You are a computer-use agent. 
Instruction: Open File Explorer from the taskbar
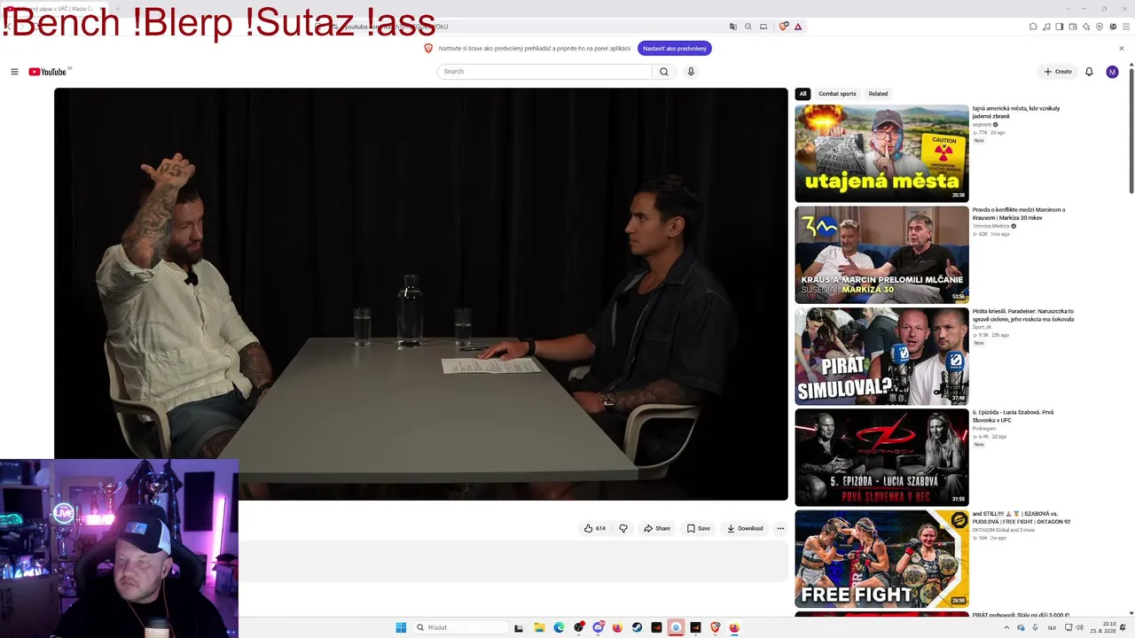(x=539, y=627)
